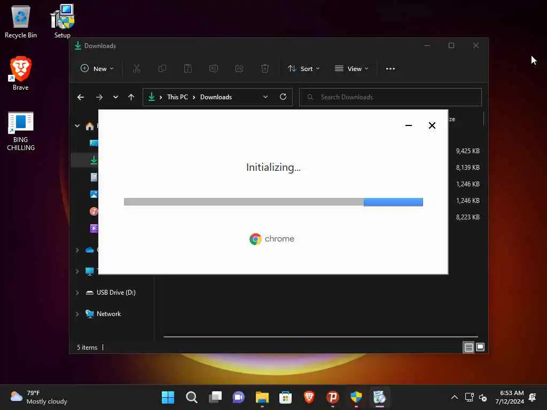Image resolution: width=547 pixels, height=410 pixels.
Task: Open the shield app on the taskbar
Action: [356, 397]
